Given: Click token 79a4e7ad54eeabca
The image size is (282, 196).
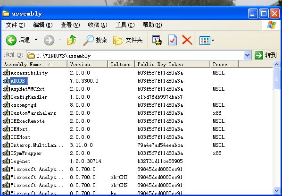Looking at the screenshot, I should [160, 145].
